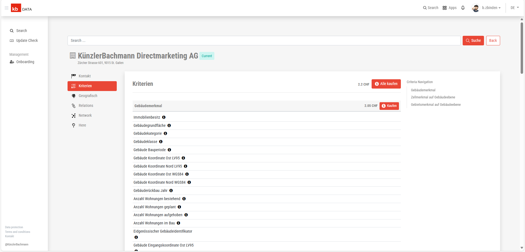Focus the main search input field
525x252 pixels.
pos(264,40)
